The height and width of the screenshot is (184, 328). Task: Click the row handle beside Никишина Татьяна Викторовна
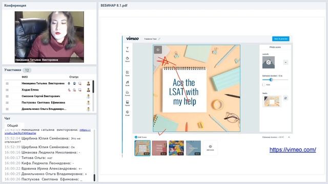tap(7, 83)
